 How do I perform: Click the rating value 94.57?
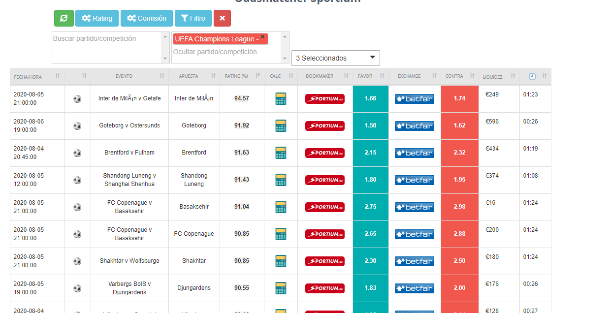click(x=242, y=98)
